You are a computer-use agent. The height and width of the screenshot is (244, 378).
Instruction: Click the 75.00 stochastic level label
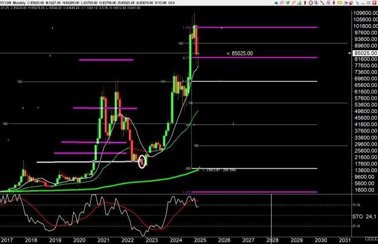tap(356, 205)
